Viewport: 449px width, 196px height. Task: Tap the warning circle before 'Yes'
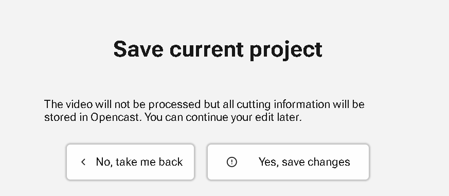[x=231, y=162]
